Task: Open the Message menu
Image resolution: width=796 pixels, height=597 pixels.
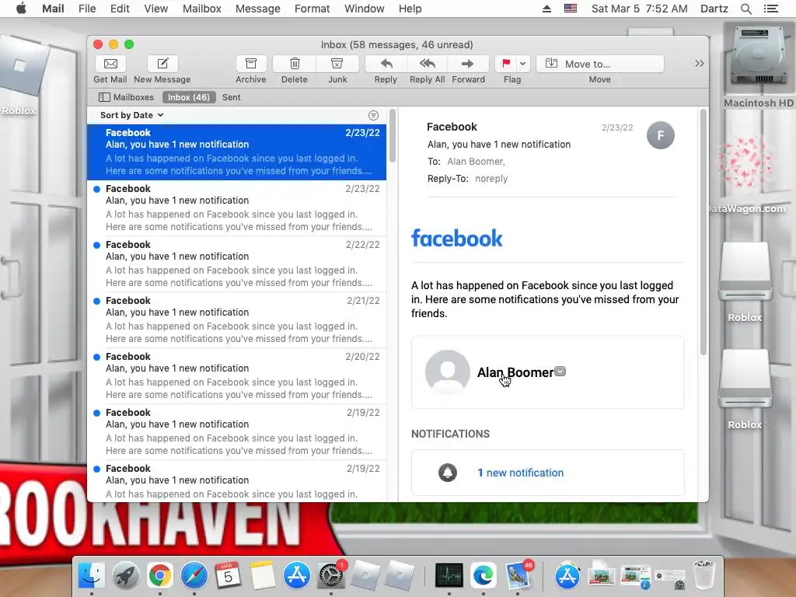Action: click(x=258, y=9)
